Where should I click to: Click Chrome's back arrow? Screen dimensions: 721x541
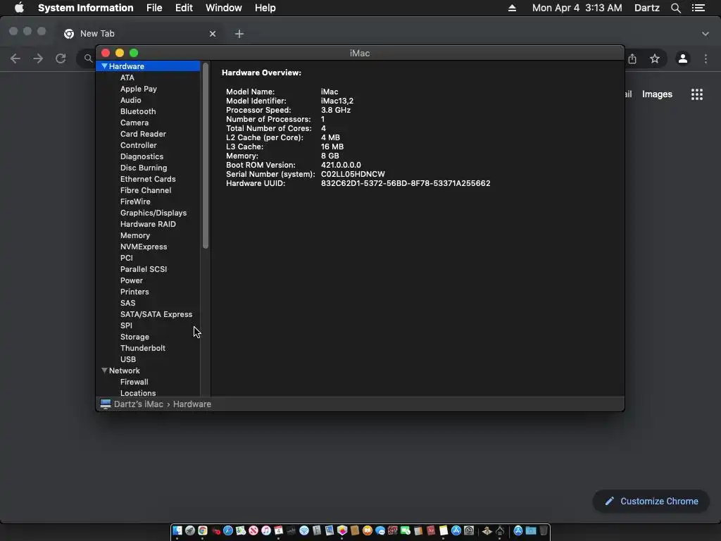[x=15, y=58]
